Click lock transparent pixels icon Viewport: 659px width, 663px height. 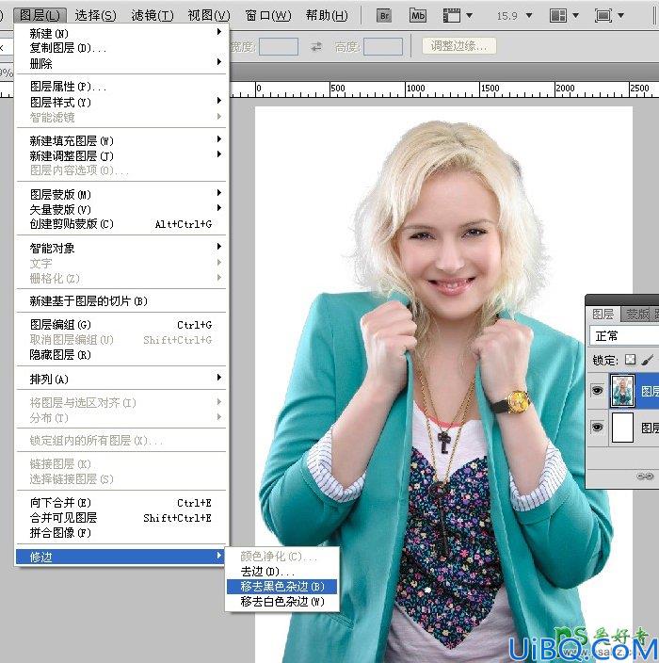point(630,360)
